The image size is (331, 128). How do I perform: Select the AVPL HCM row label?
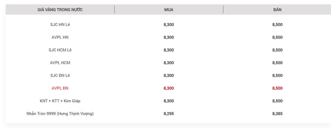(60, 63)
